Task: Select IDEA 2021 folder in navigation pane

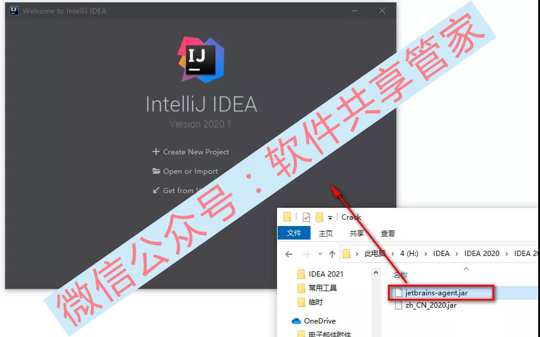Action: (326, 274)
